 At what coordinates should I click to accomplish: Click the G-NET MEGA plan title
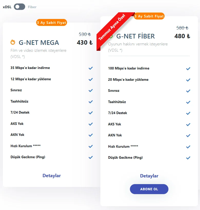coord(39,43)
